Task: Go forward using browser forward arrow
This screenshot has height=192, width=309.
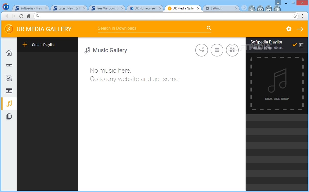Action: (x=14, y=16)
